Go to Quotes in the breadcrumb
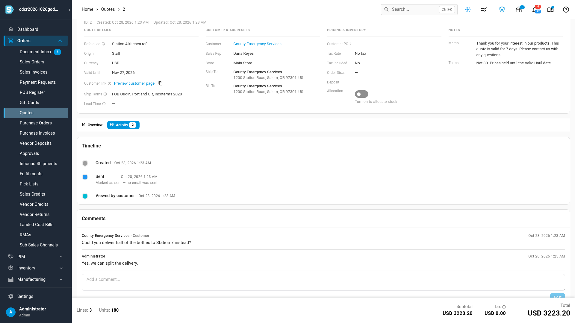Screen dimensions: 575x323 108,9
